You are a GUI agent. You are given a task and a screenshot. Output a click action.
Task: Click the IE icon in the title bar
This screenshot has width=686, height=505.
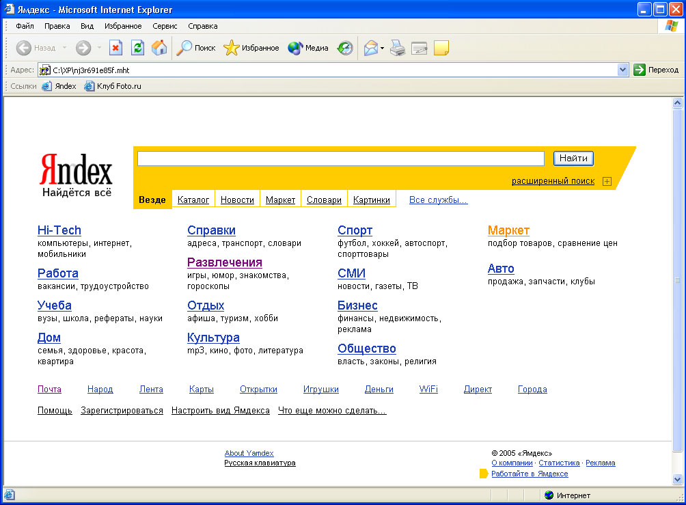click(9, 9)
